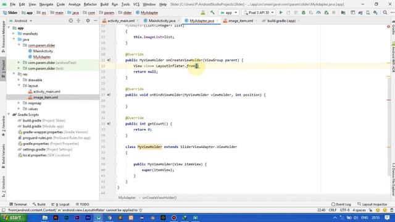Open the File menu
The width and height of the screenshot is (395, 222).
click(x=12, y=4)
